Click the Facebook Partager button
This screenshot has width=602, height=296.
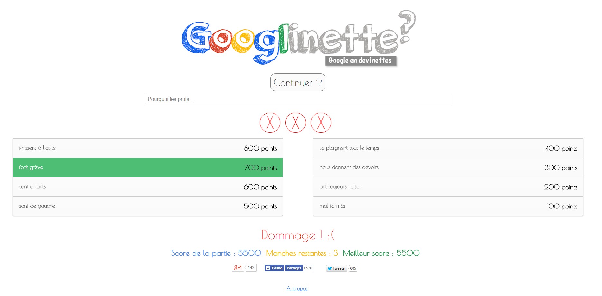click(x=294, y=268)
